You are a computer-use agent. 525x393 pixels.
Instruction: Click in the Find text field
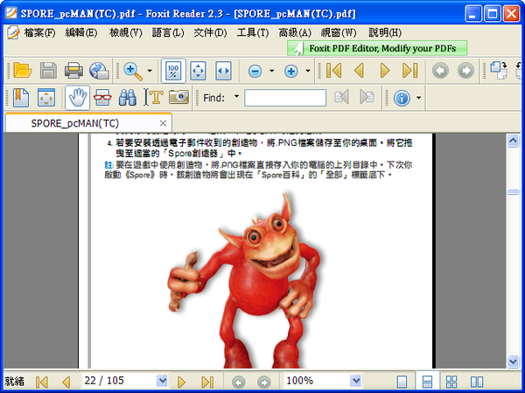[x=285, y=98]
